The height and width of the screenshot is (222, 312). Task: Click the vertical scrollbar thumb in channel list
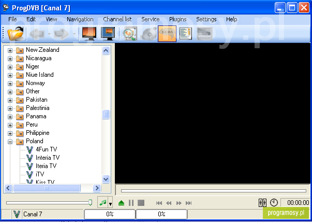(x=106, y=114)
